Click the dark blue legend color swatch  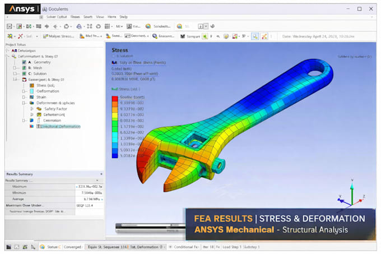click(x=115, y=155)
